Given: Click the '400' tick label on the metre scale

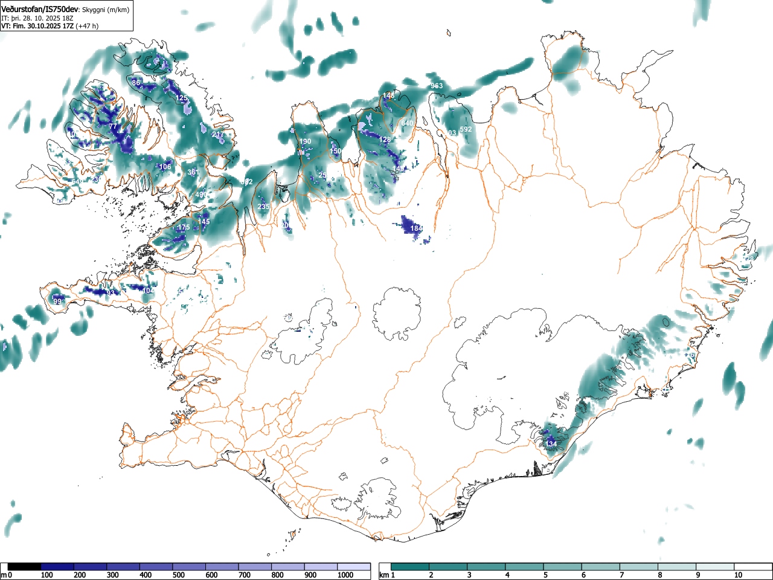Looking at the screenshot, I should pyautogui.click(x=146, y=575).
